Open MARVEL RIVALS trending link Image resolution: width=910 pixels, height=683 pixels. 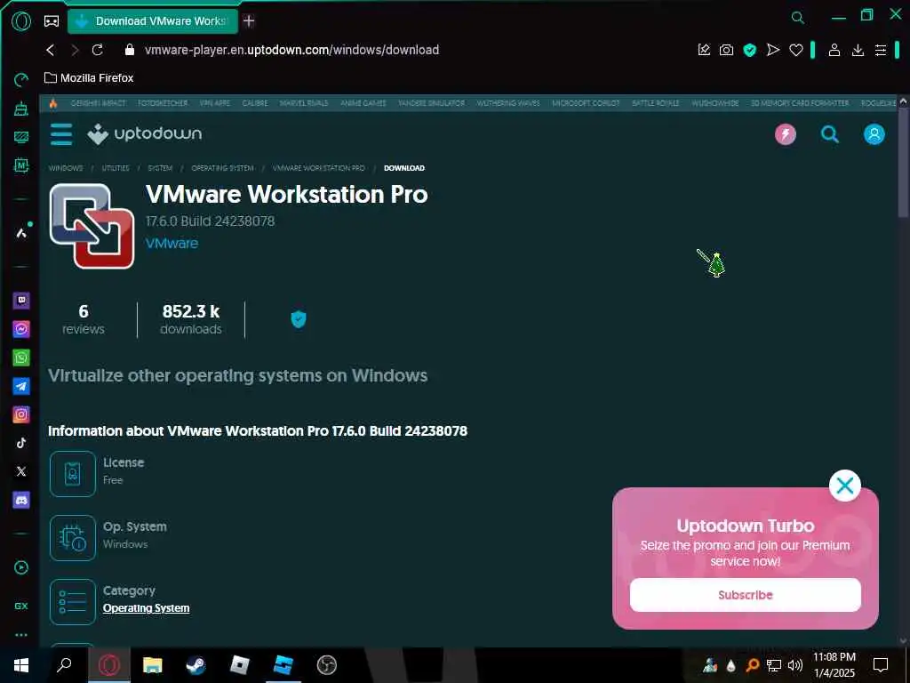click(304, 103)
